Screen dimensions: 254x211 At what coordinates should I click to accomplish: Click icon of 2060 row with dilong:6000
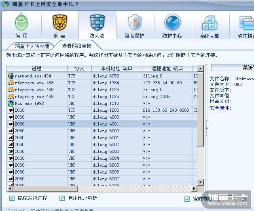tap(11, 131)
